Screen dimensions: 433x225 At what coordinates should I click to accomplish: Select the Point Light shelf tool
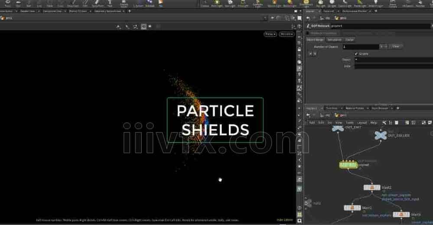coord(217,3)
